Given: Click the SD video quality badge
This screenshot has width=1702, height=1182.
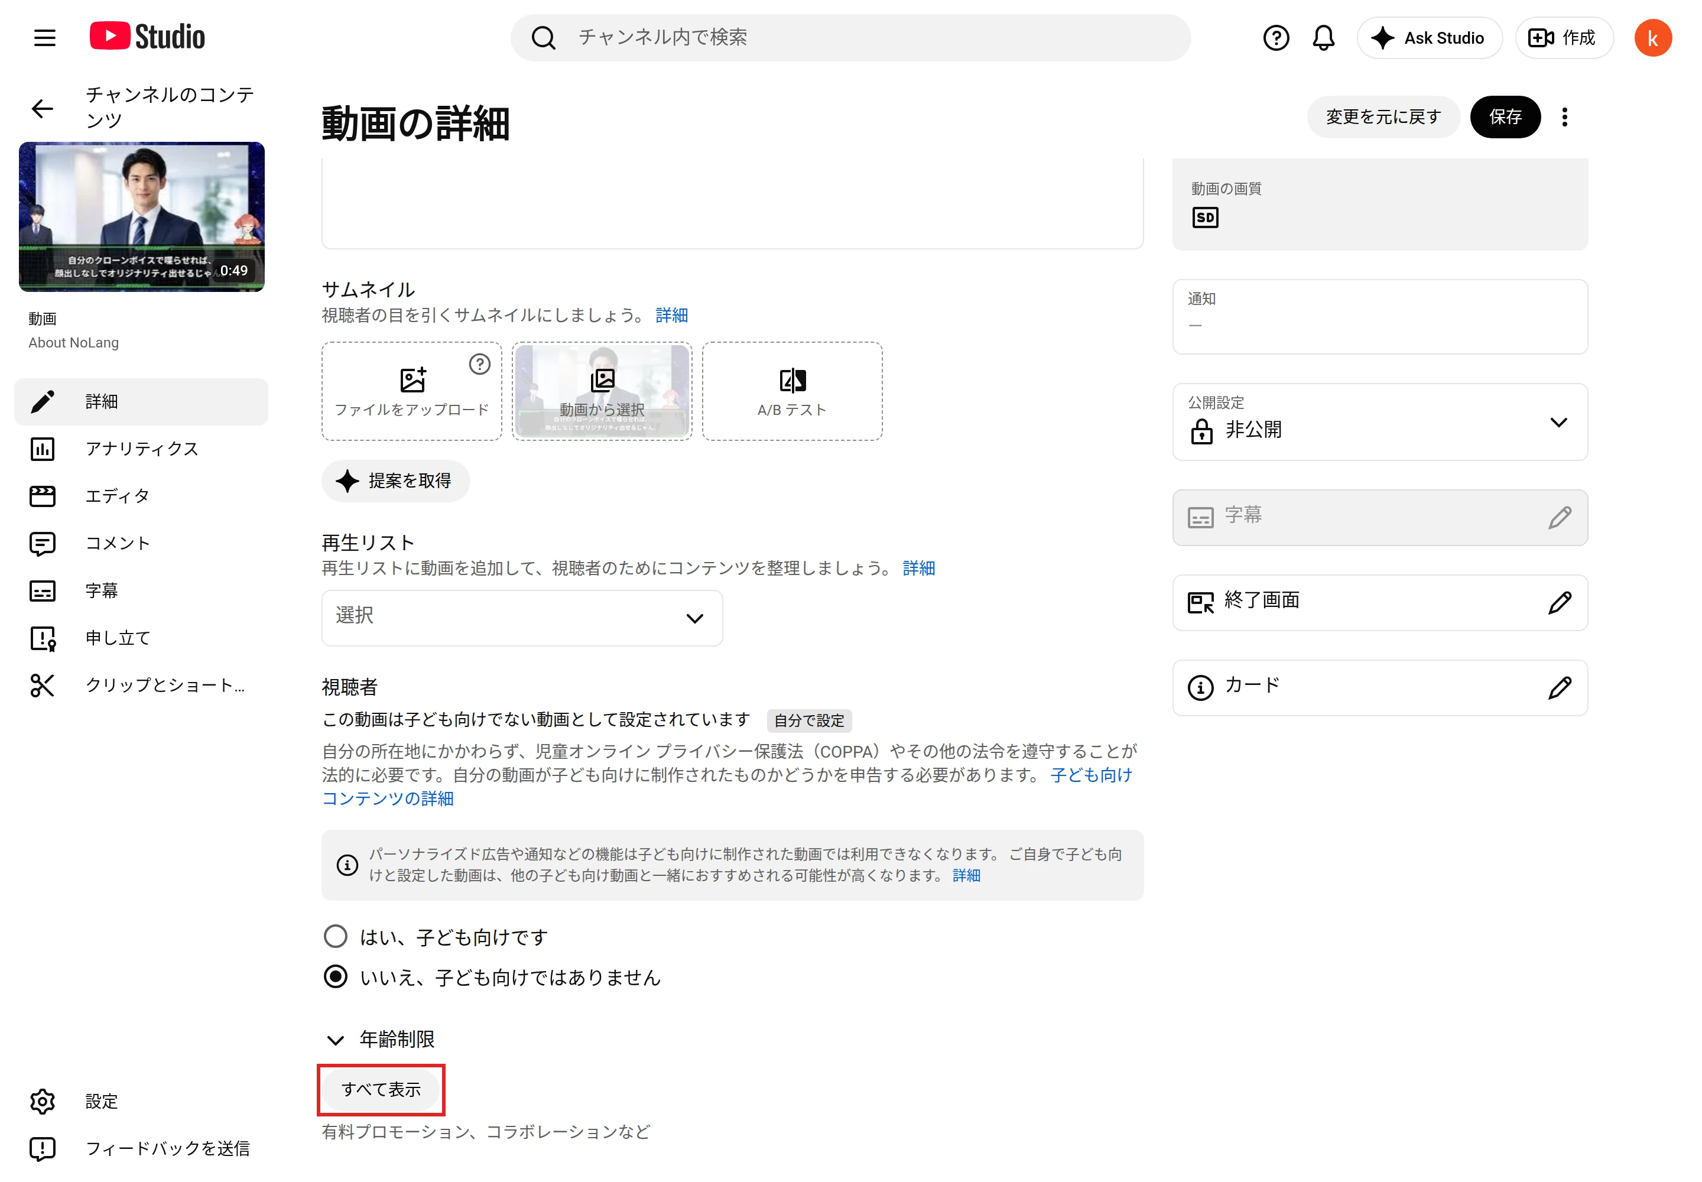Looking at the screenshot, I should coord(1204,217).
